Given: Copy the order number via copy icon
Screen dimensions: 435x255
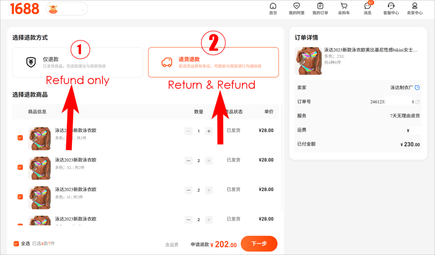Looking at the screenshot, I should (417, 102).
